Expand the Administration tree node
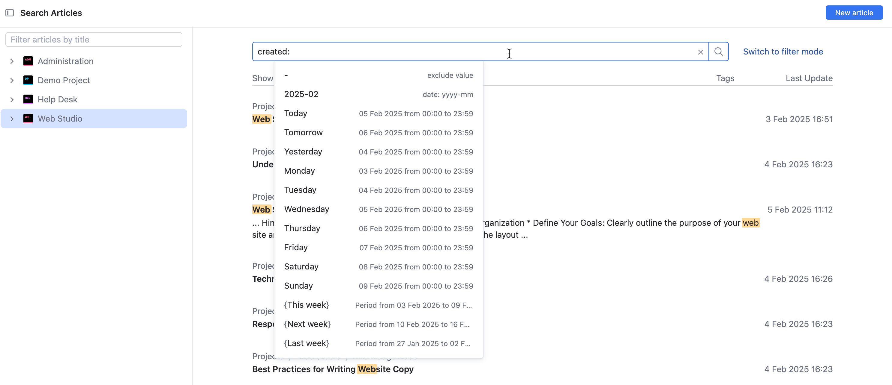The height and width of the screenshot is (385, 892). [x=12, y=61]
